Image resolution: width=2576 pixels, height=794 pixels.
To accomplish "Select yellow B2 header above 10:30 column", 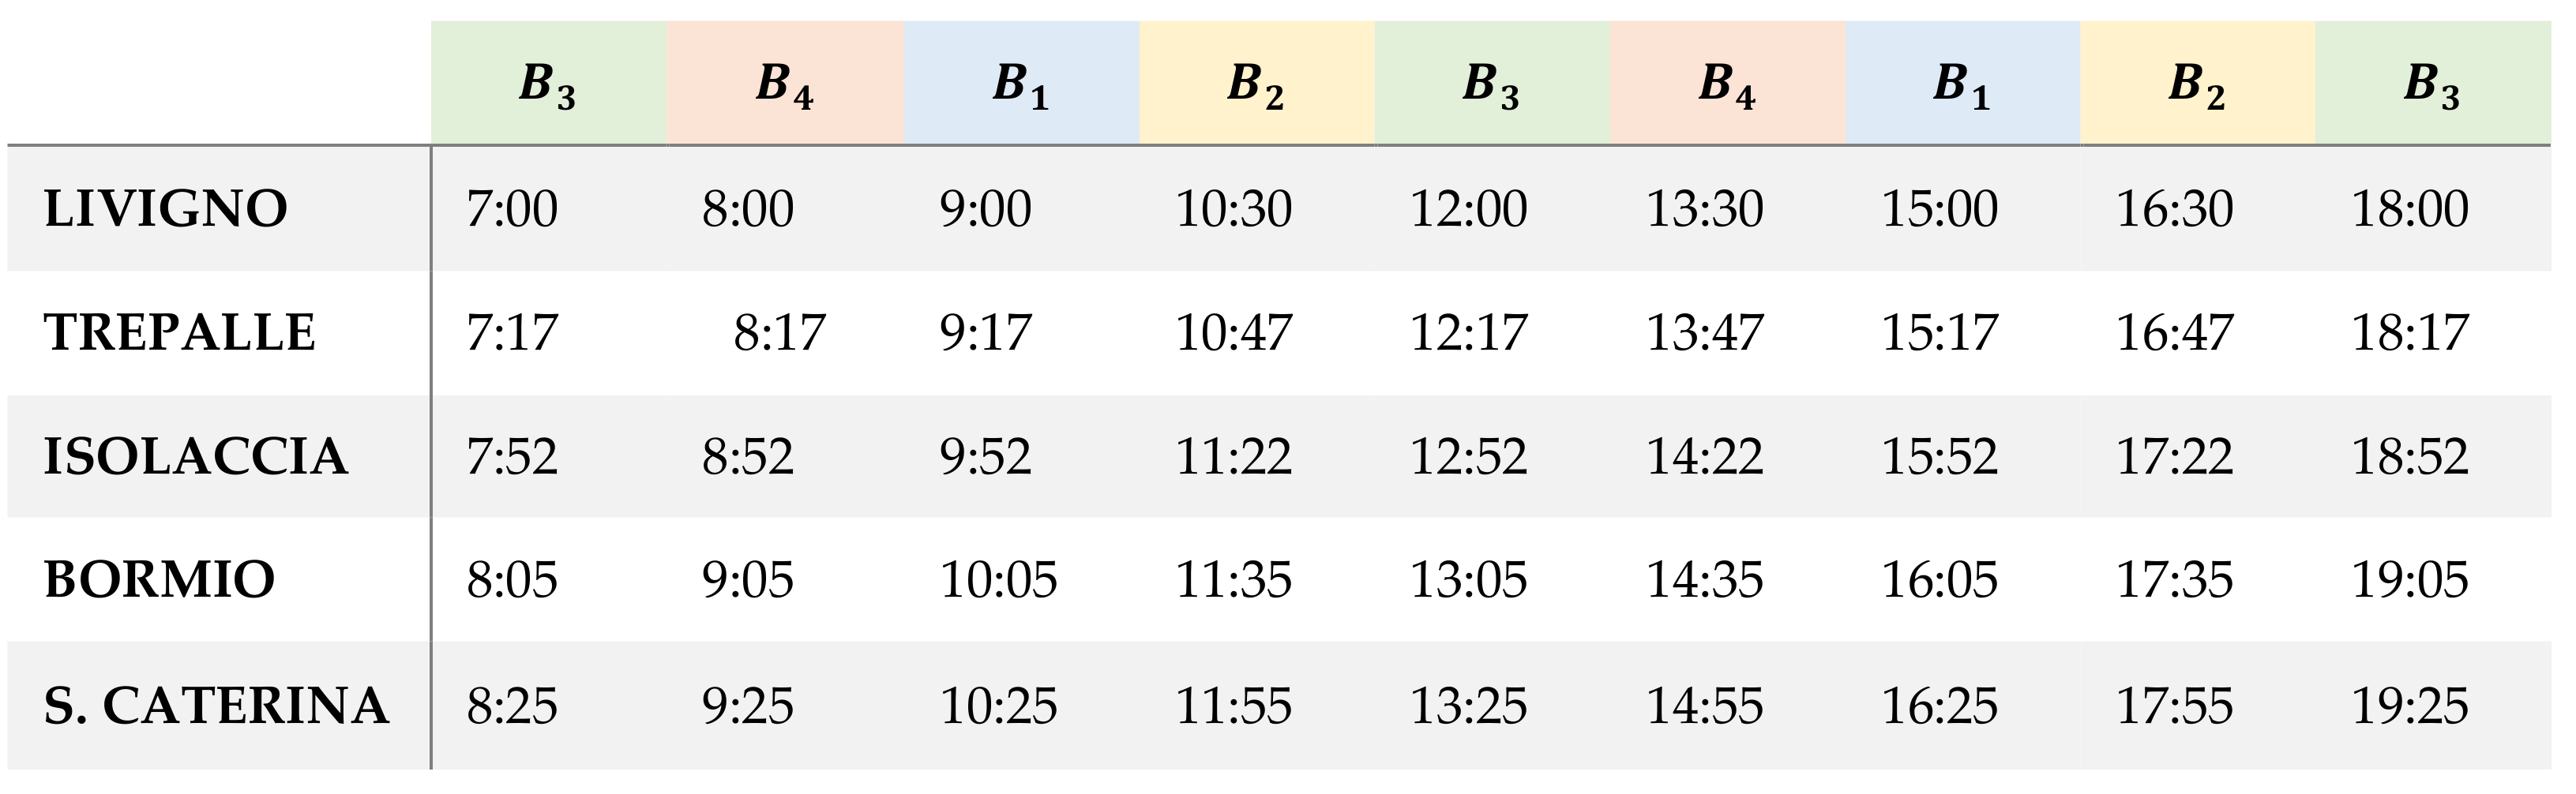I will (1256, 84).
